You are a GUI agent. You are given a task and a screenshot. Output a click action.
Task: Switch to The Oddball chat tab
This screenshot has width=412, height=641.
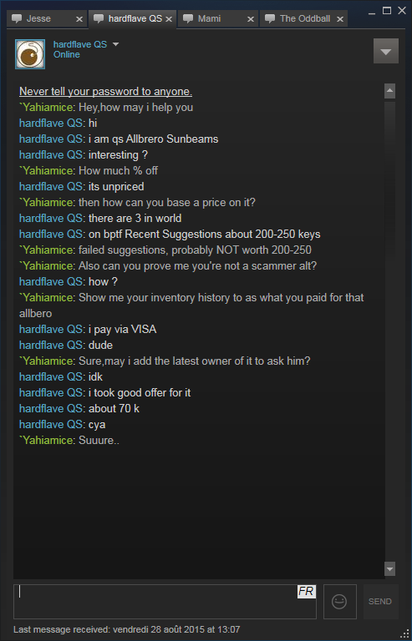(303, 19)
